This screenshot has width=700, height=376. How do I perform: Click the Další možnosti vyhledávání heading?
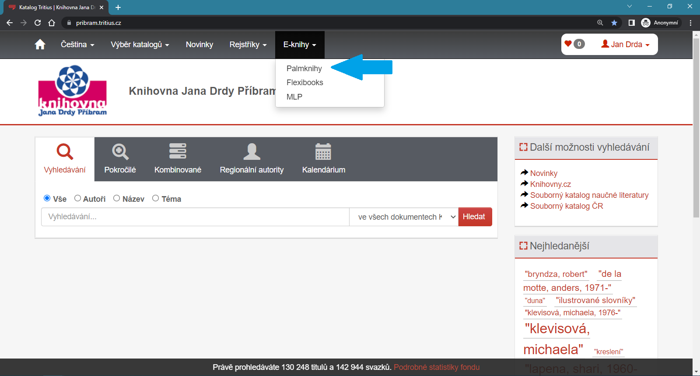point(590,147)
